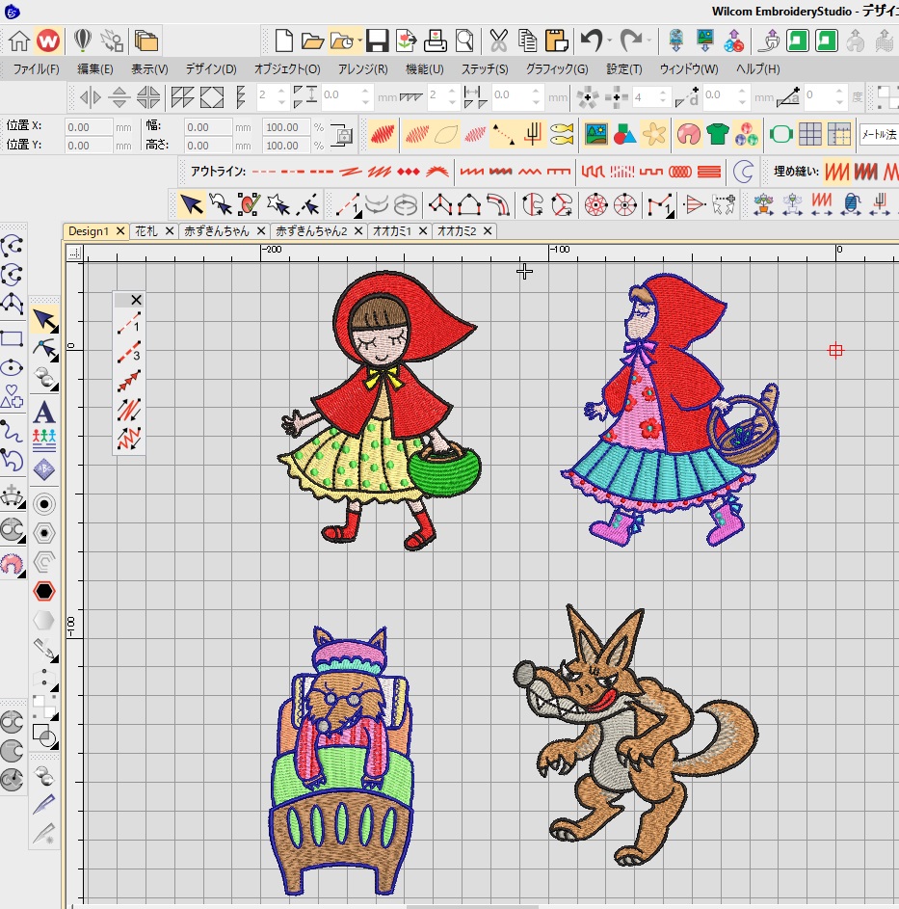899x909 pixels.
Task: Click the 幅 width value field
Action: (208, 127)
